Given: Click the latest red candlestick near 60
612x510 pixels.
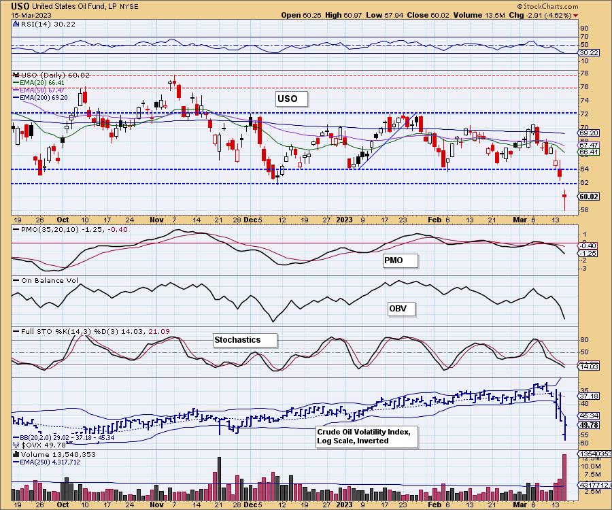Looking at the screenshot, I should (x=564, y=200).
